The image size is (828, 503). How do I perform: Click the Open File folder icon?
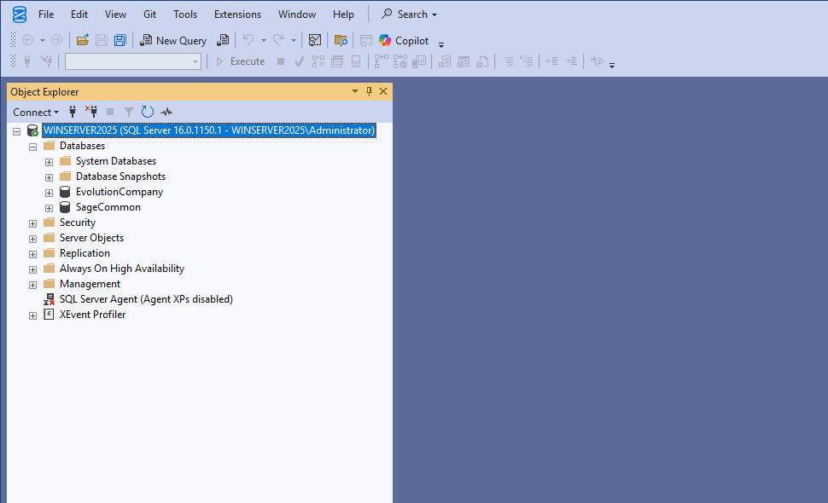(x=83, y=40)
